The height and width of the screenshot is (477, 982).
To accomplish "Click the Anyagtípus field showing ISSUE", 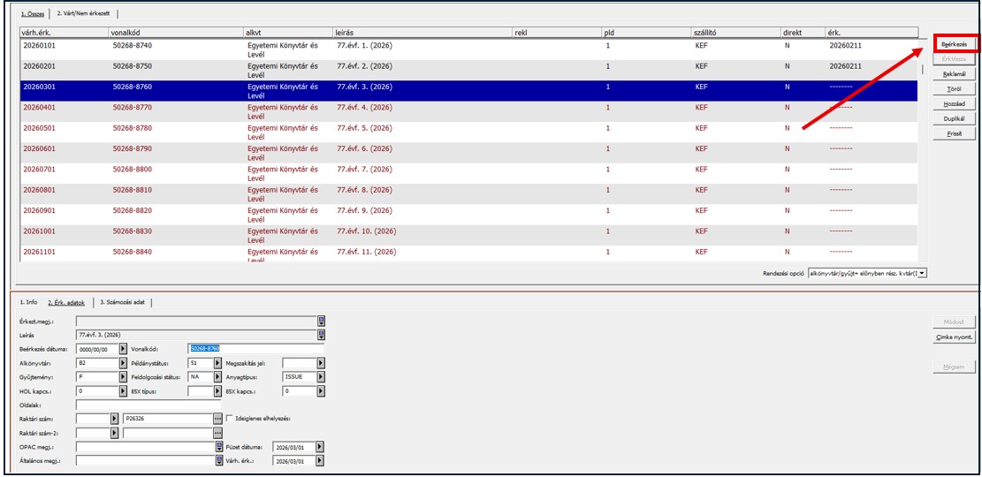I will pyautogui.click(x=300, y=377).
